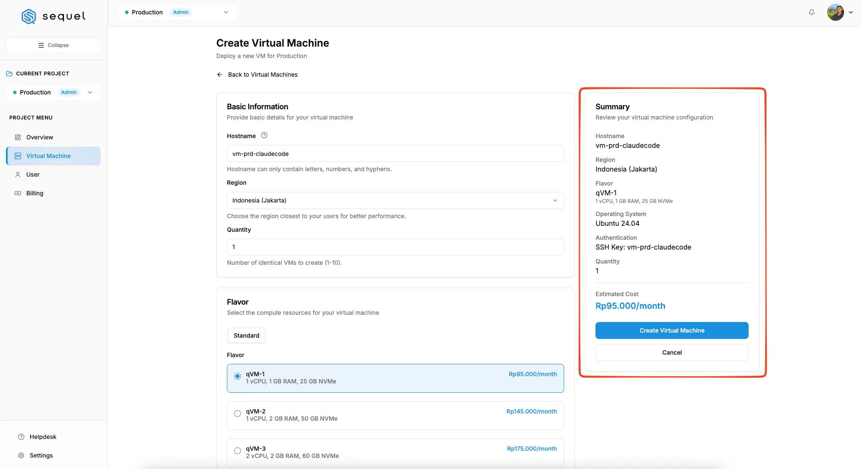Open the notifications bell

(x=811, y=12)
